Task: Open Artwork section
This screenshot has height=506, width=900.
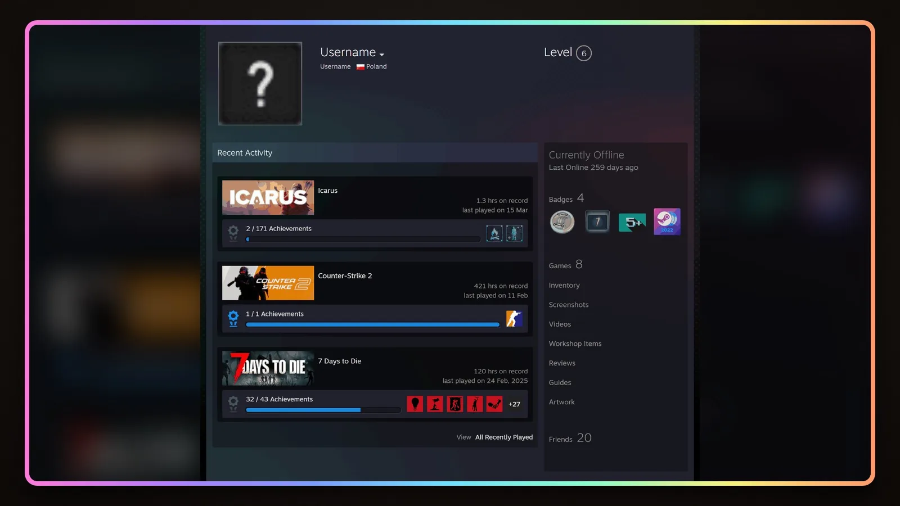Action: 561,402
